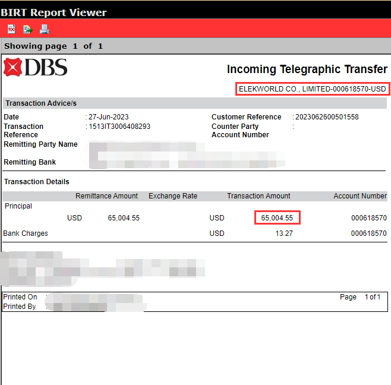
Task: Click the Transaction Details heading
Action: click(37, 182)
